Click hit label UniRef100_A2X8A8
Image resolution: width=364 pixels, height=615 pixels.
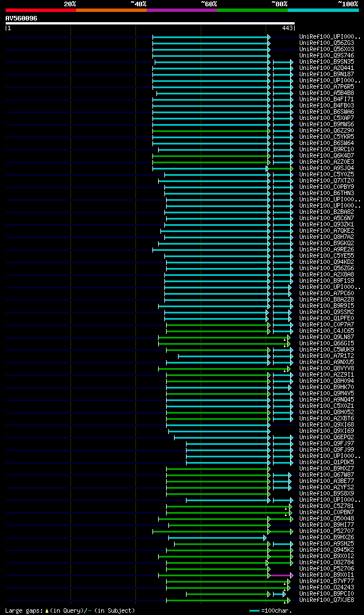pyautogui.click(x=326, y=275)
